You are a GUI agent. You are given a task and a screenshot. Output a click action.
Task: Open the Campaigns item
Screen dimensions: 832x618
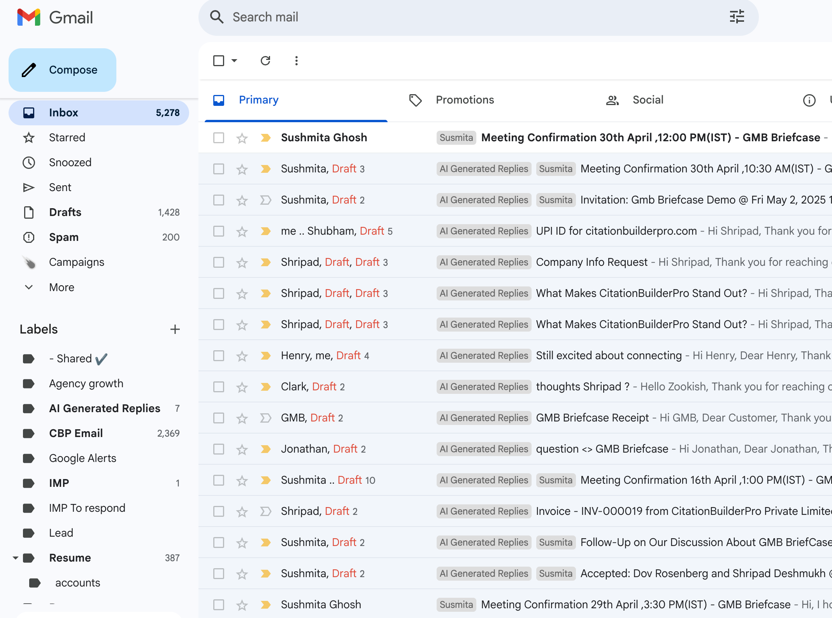click(x=99, y=262)
